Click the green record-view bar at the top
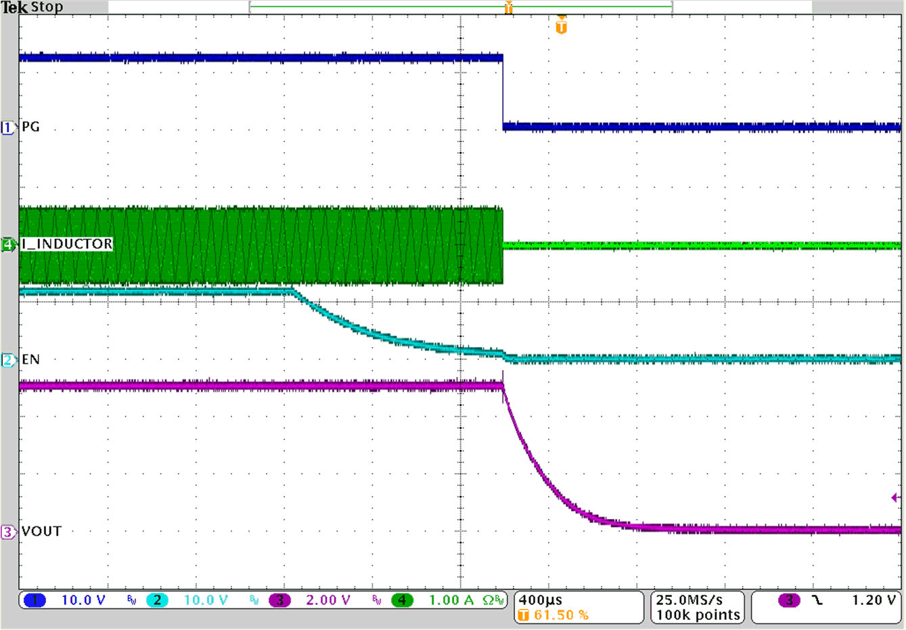Screen dimensions: 906x630 [460, 7]
